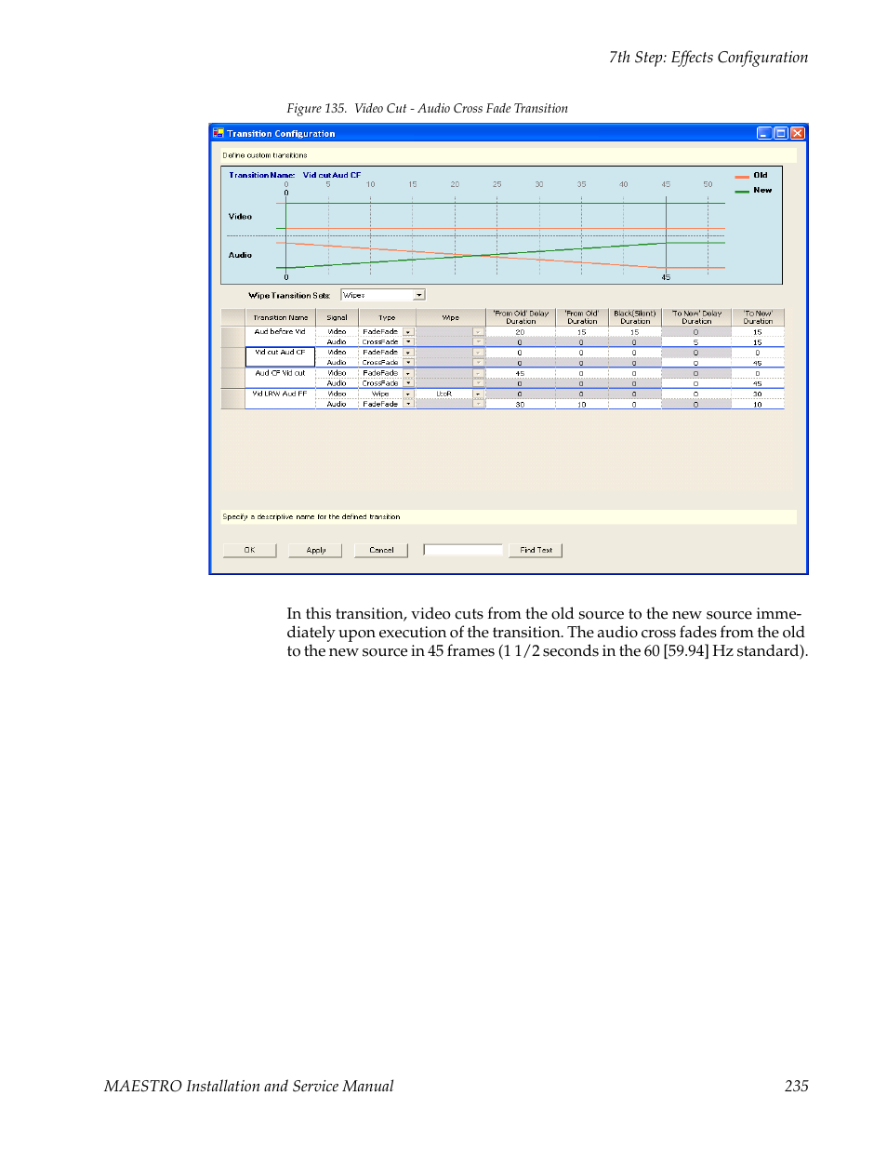
Task: Click the 45 frame marker on timeline
Action: pos(666,277)
